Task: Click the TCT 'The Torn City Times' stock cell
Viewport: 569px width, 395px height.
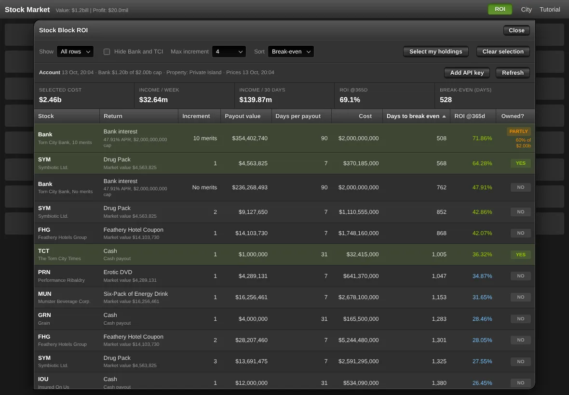Action: [x=67, y=254]
